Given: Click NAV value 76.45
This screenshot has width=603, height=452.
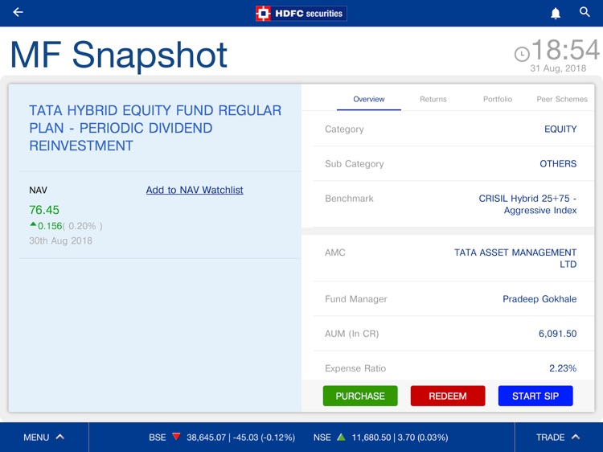Looking at the screenshot, I should pyautogui.click(x=44, y=210).
